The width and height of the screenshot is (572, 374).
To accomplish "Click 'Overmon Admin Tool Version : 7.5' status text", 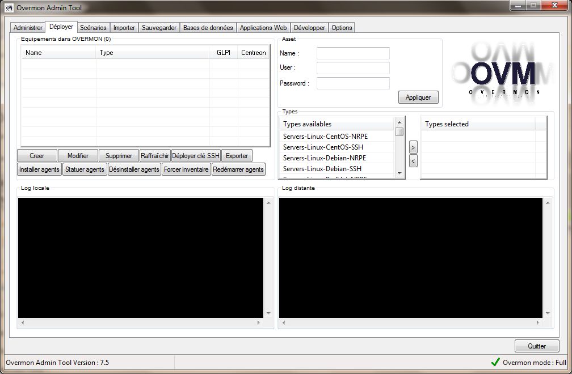I will click(57, 362).
